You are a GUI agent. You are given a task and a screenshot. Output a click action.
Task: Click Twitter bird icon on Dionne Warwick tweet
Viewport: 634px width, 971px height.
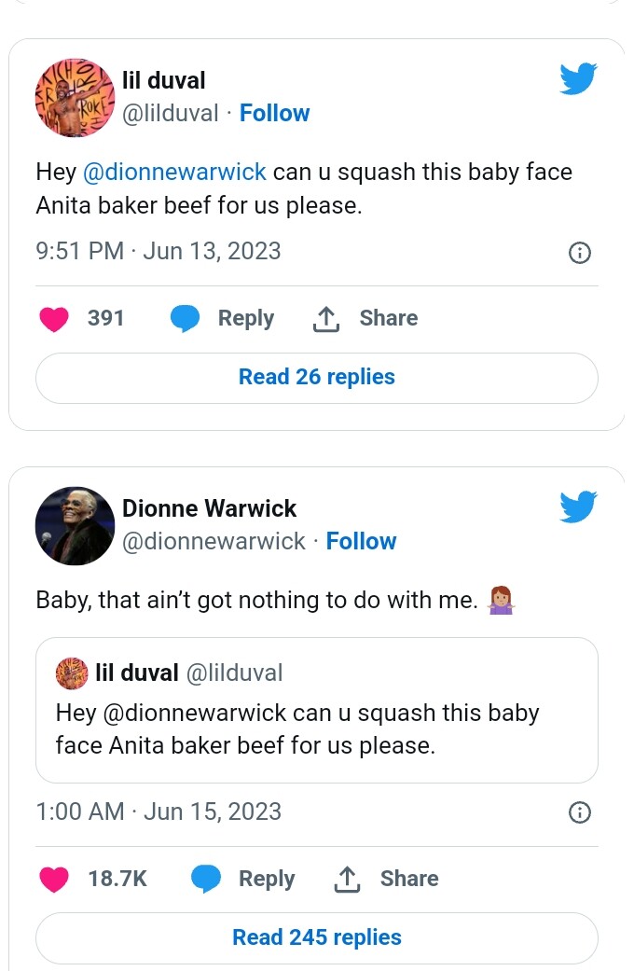point(578,506)
